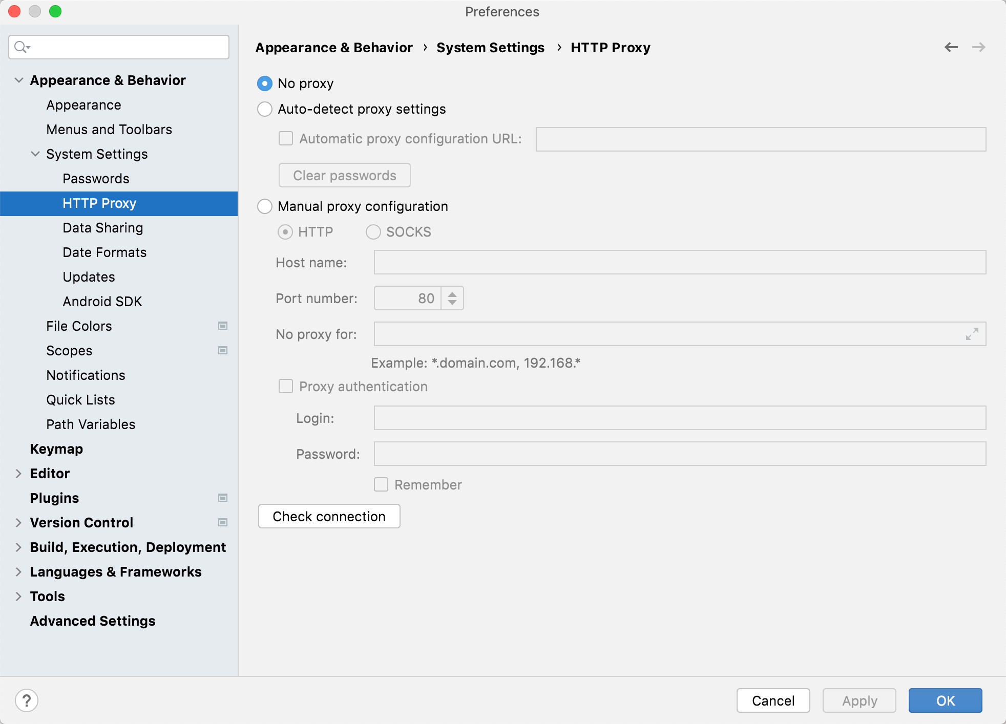
Task: Enable the Proxy authentication checkbox
Action: 284,386
